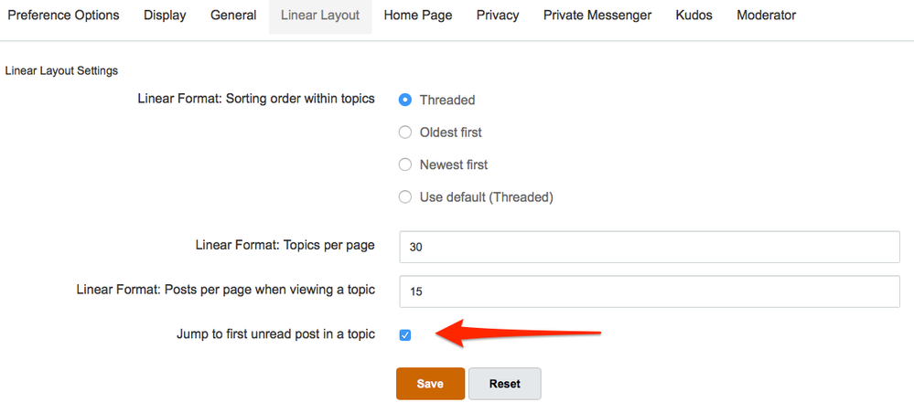
Task: Focus the Topics per page input field
Action: coord(650,247)
